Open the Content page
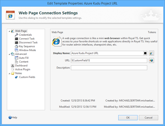 [x=24, y=62]
